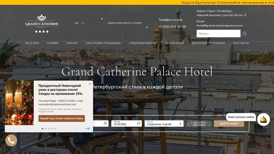Open the Номера menu item
274x154 pixels.
pyautogui.click(x=53, y=43)
